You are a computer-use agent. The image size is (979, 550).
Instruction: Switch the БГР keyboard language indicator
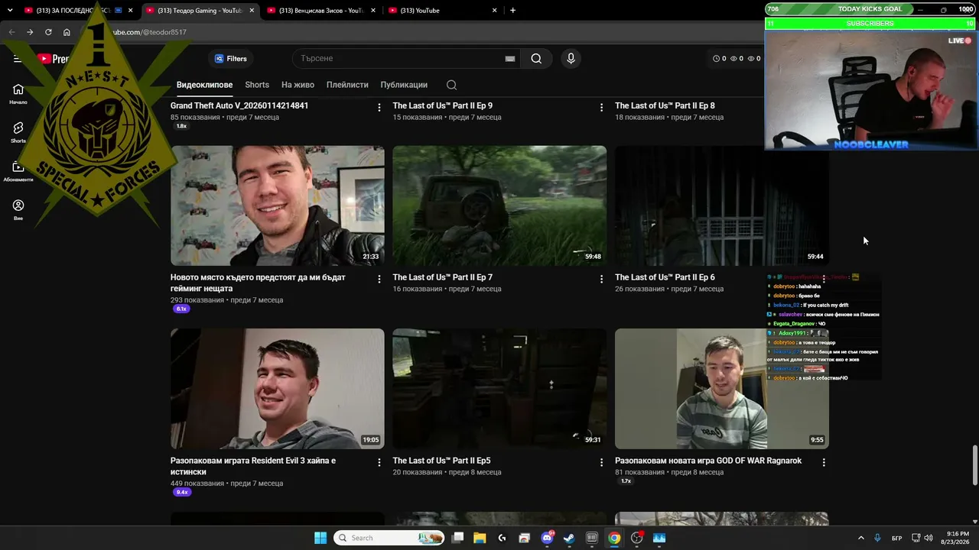coord(896,538)
